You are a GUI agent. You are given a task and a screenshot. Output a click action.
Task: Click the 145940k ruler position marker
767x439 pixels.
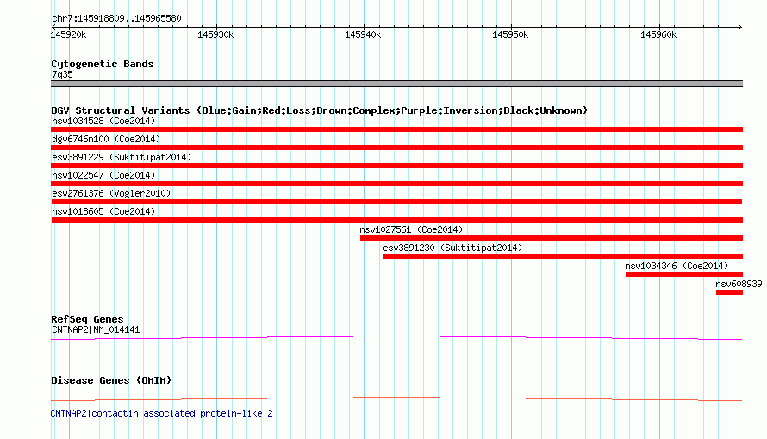point(363,34)
